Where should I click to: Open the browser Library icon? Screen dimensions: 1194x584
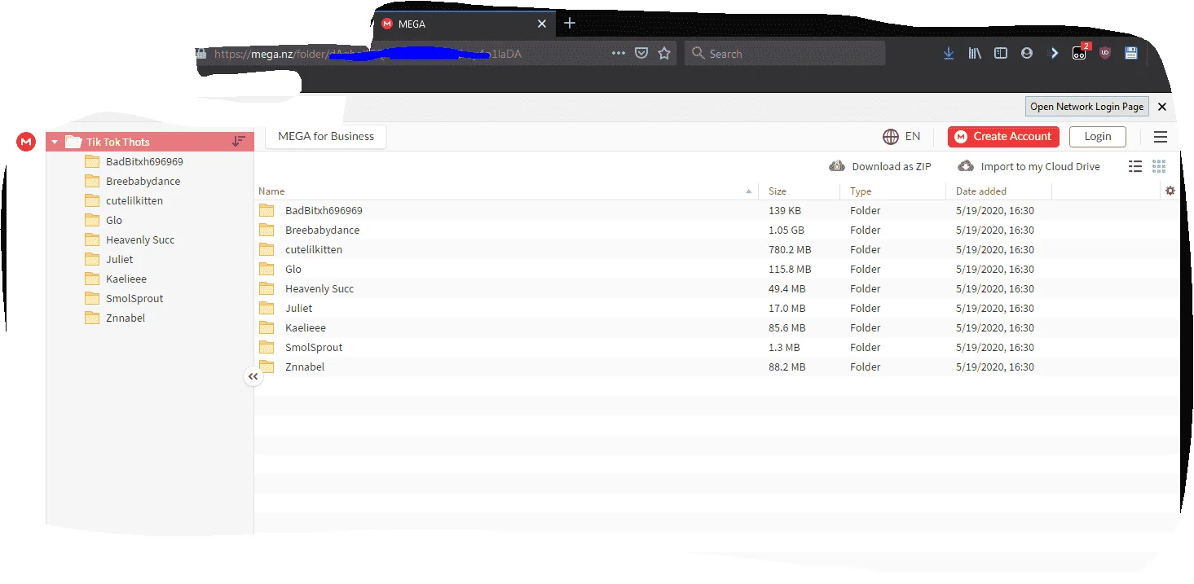click(x=975, y=53)
